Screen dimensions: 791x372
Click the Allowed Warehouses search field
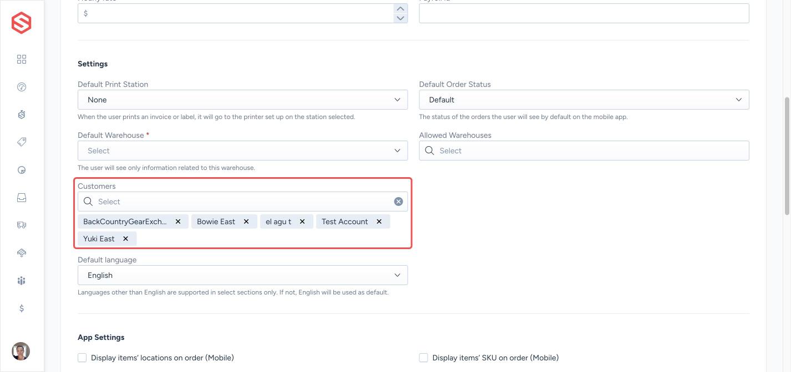pos(584,151)
